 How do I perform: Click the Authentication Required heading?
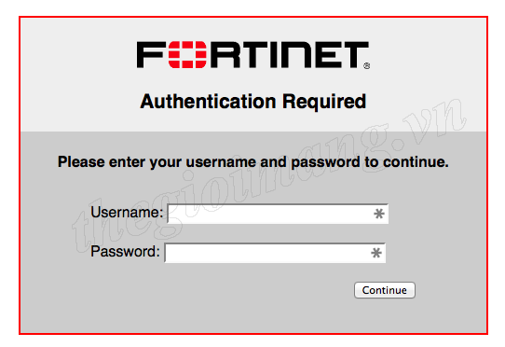click(x=253, y=102)
